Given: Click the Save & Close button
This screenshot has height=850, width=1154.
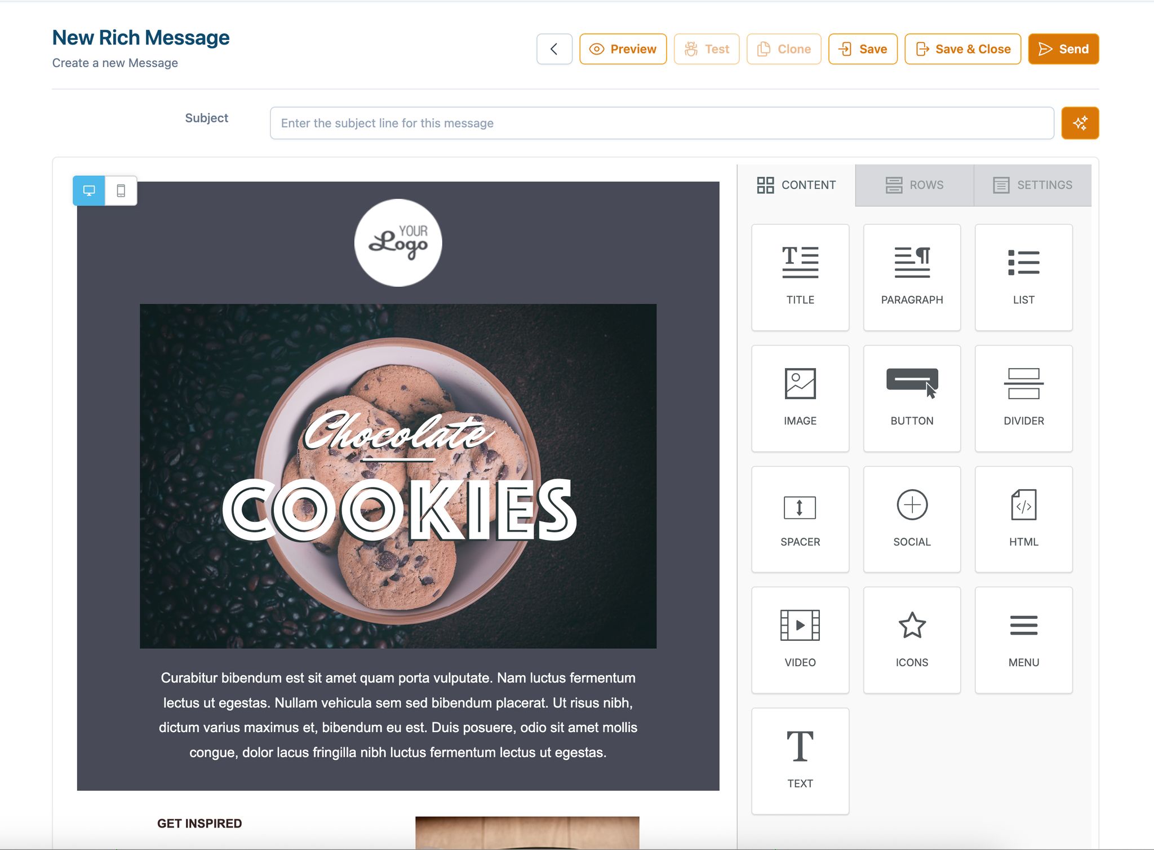Looking at the screenshot, I should point(962,49).
